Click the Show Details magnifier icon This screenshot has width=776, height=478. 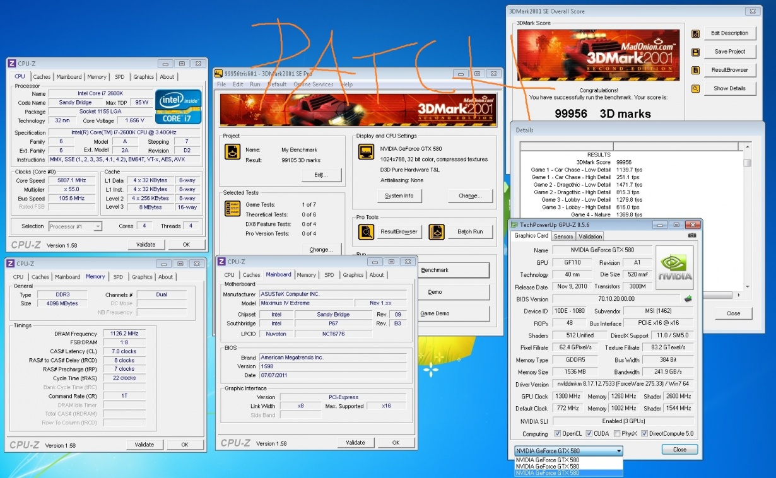coord(695,88)
